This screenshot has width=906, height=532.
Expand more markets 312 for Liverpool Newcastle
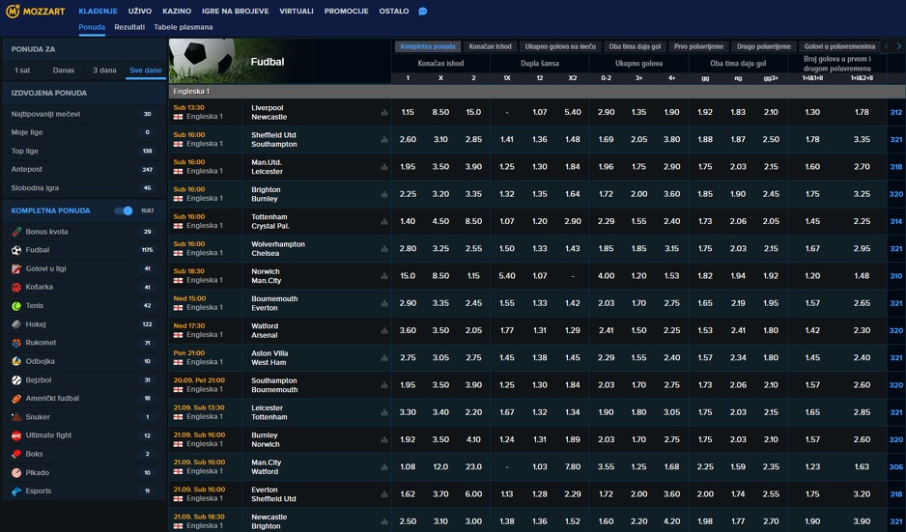click(x=895, y=112)
